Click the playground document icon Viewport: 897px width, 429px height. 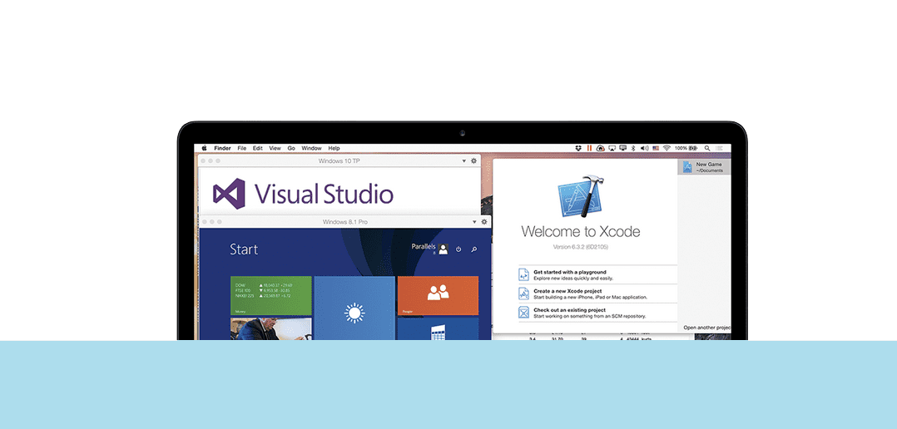click(x=524, y=274)
